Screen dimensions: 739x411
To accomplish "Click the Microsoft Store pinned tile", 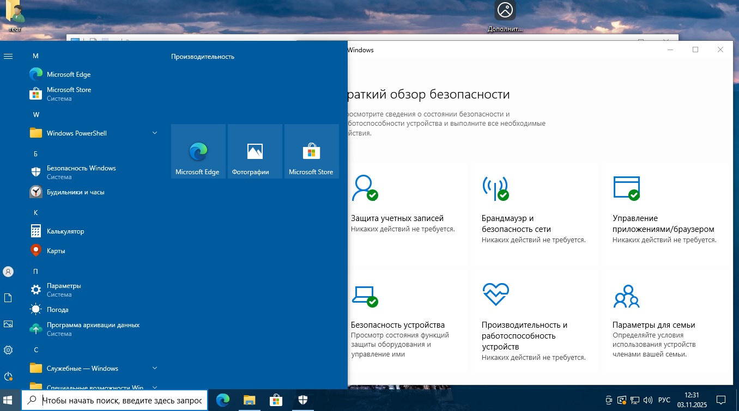I will tap(312, 151).
